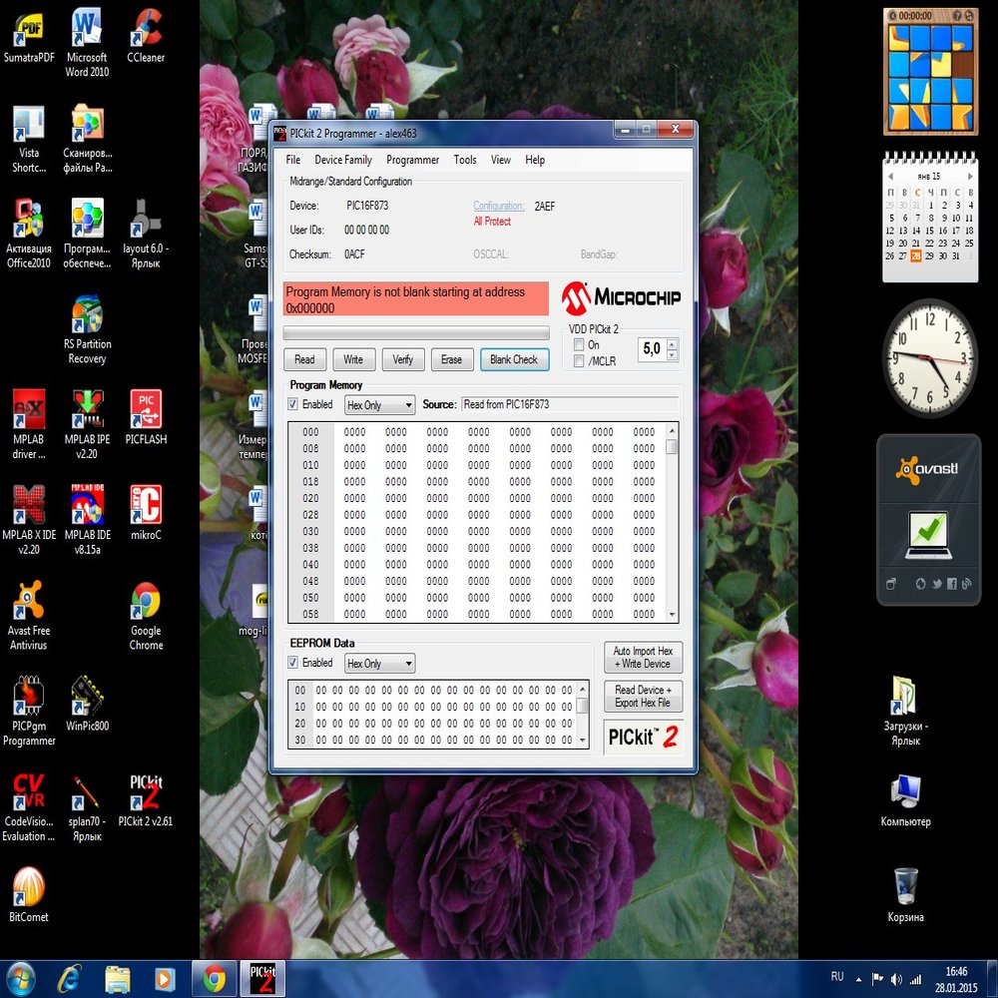Screen dimensions: 998x998
Task: Launch mikroC from the desktop
Action: (146, 506)
